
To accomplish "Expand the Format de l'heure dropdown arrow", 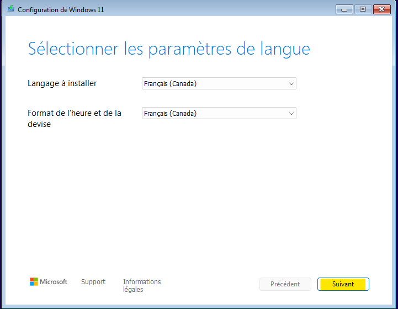I will [x=291, y=114].
